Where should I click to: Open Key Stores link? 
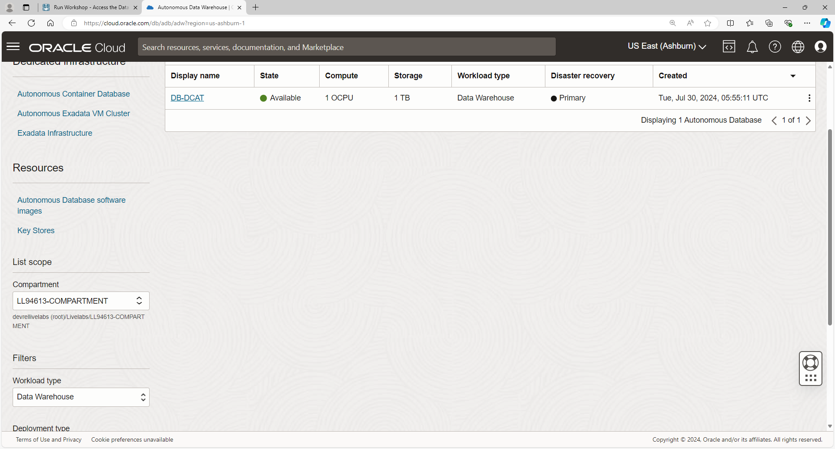[x=36, y=231]
